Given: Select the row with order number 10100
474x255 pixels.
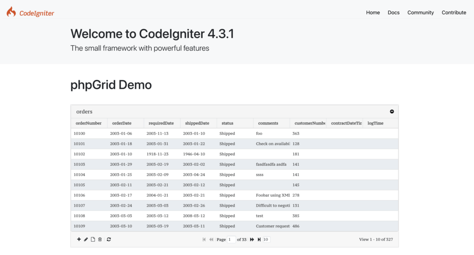Looking at the screenshot, I should click(x=235, y=134).
